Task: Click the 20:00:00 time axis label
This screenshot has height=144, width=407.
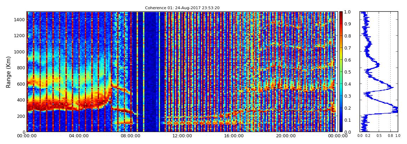Action: pos(285,136)
